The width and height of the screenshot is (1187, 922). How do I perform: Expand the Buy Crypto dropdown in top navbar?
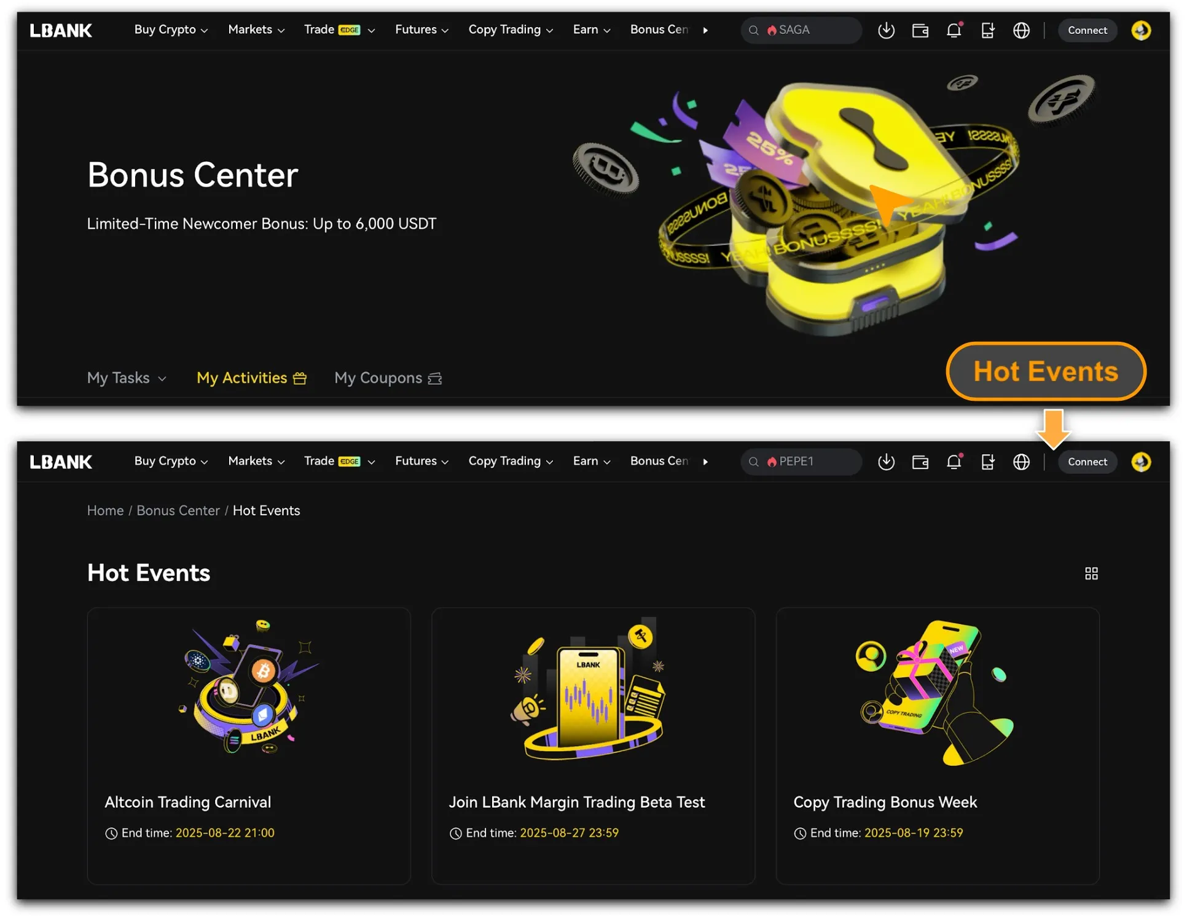(x=171, y=30)
